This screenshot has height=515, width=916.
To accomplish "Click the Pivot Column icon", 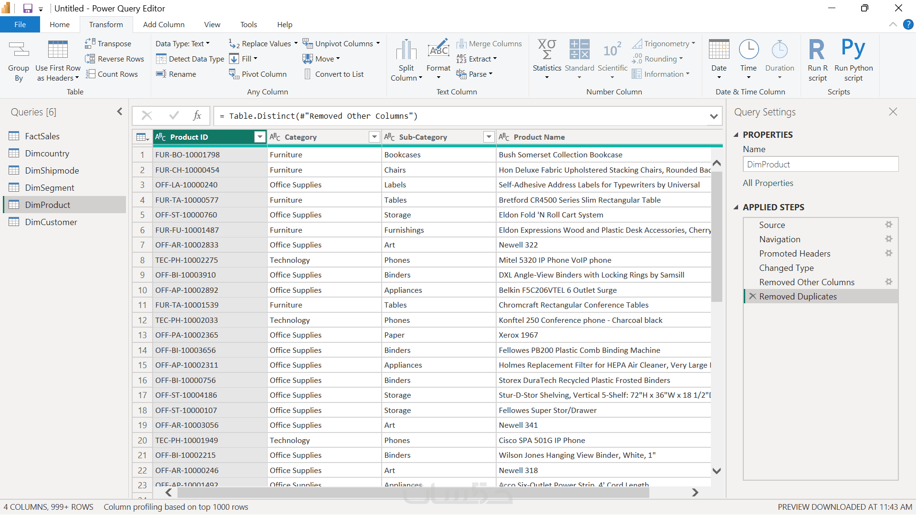I will point(234,74).
